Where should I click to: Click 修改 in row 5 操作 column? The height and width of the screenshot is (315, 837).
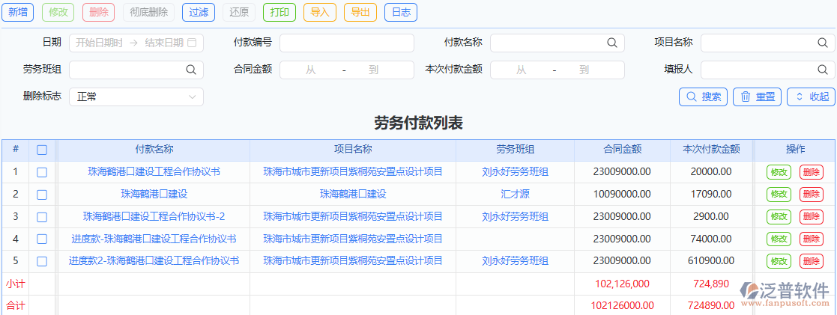point(779,262)
